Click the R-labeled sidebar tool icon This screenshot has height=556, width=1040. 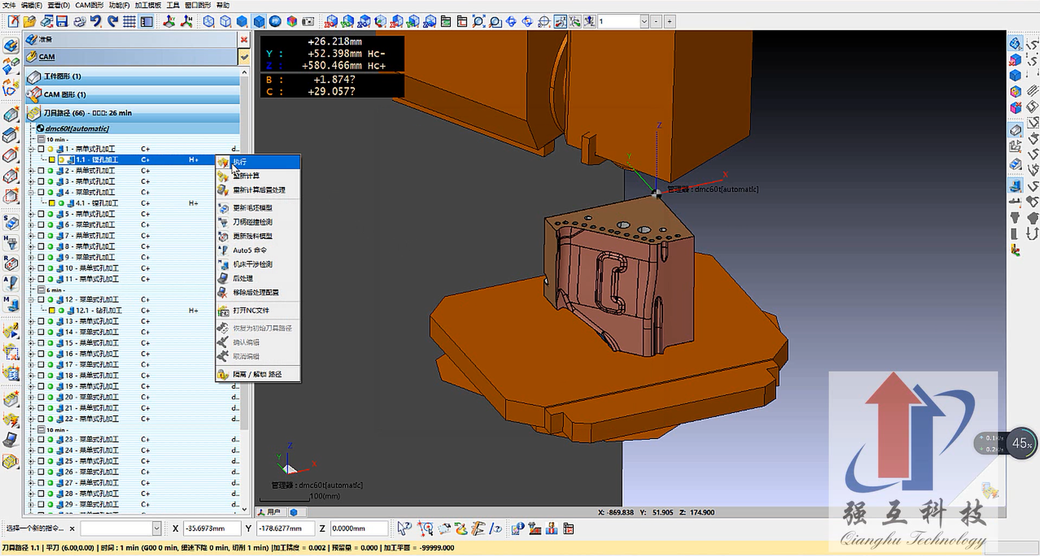click(x=10, y=263)
